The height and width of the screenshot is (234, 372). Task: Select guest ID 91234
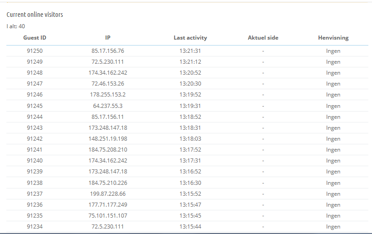pos(35,226)
